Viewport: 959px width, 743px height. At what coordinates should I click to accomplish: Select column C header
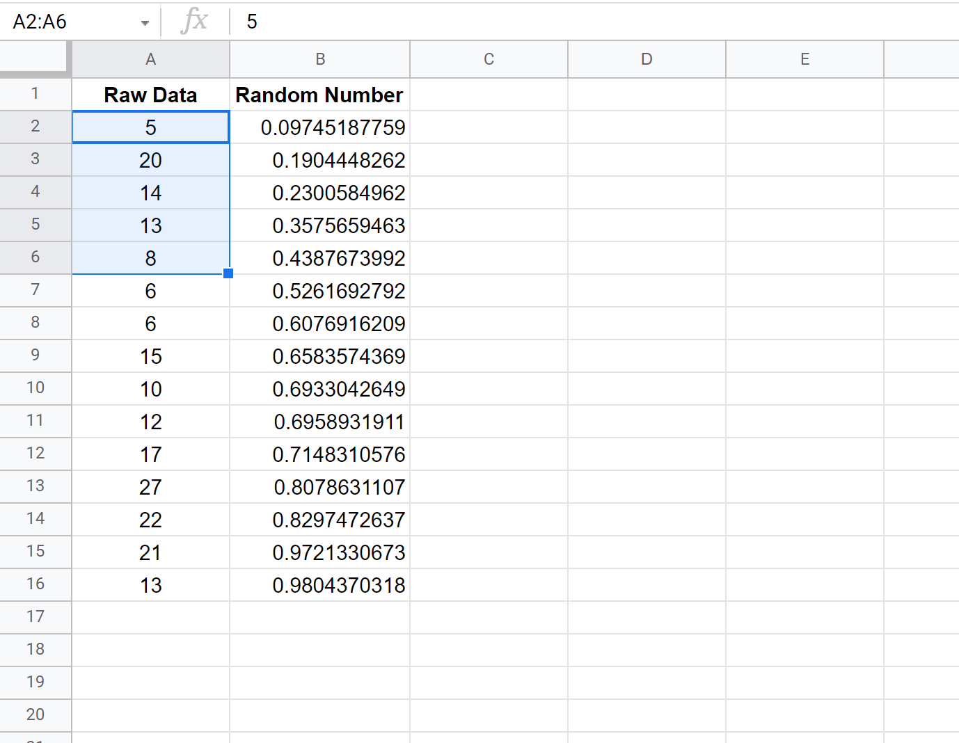point(489,59)
